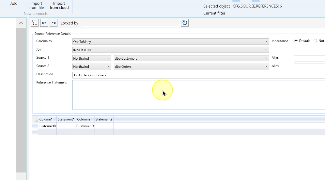Image resolution: width=325 pixels, height=180 pixels.
Task: Click the Statement1 column header
Action: [x=66, y=119]
